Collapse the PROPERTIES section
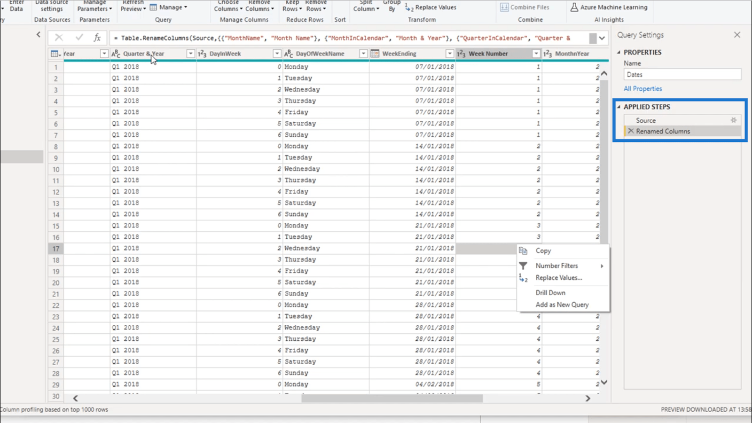 click(619, 52)
